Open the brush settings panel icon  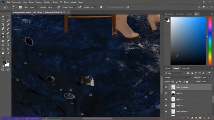tap(20, 7)
